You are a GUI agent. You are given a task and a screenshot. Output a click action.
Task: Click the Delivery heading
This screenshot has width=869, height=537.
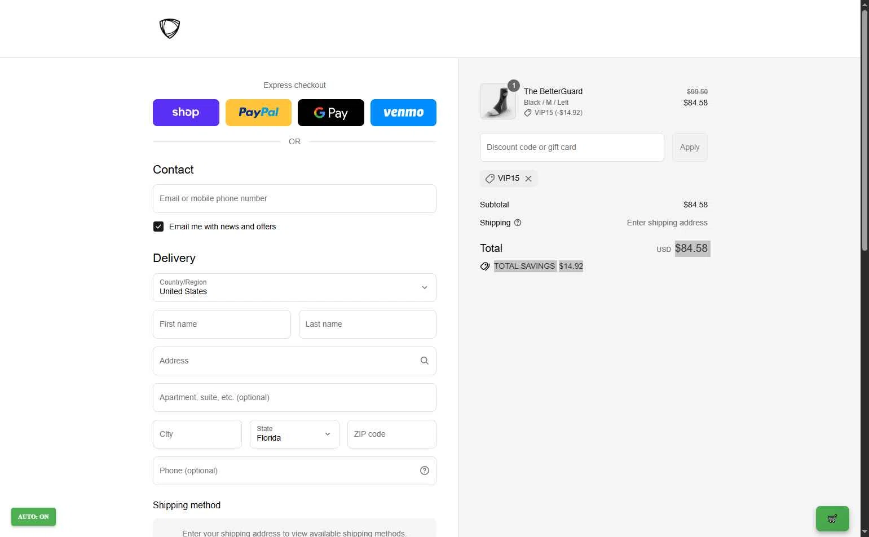click(x=174, y=258)
